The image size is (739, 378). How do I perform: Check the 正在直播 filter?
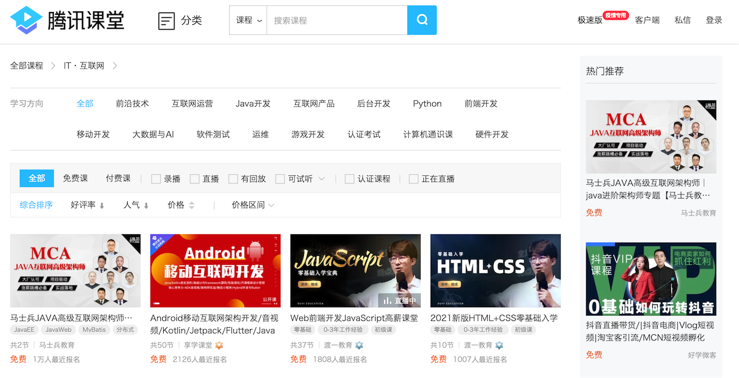[x=414, y=179]
